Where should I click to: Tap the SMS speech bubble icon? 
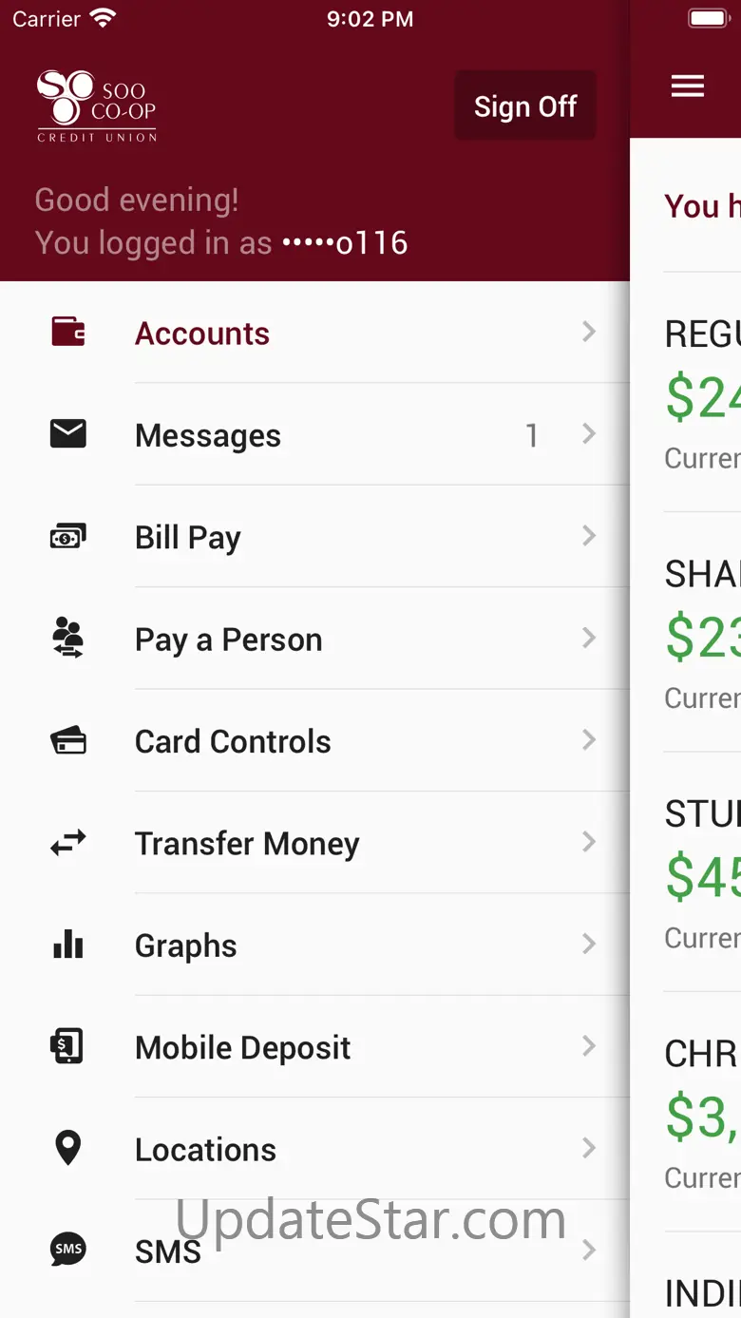coord(68,1250)
